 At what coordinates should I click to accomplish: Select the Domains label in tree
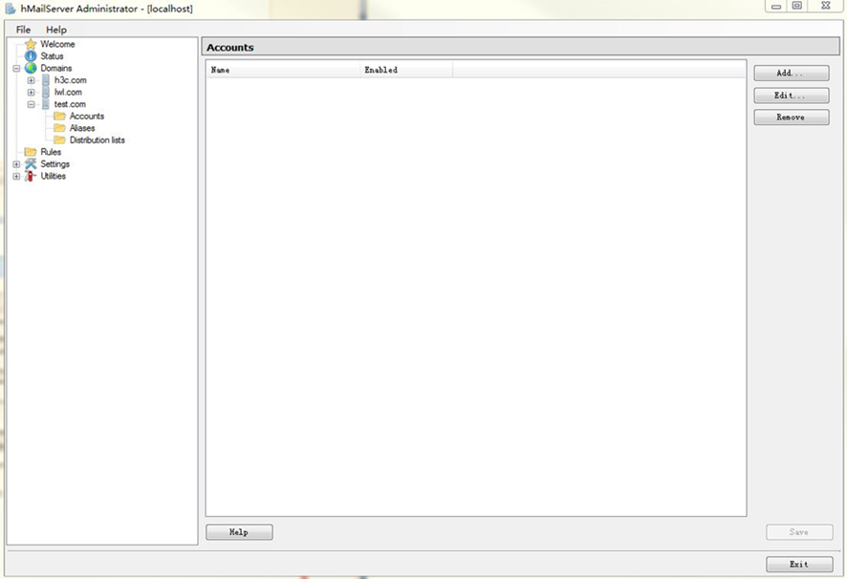tap(56, 68)
